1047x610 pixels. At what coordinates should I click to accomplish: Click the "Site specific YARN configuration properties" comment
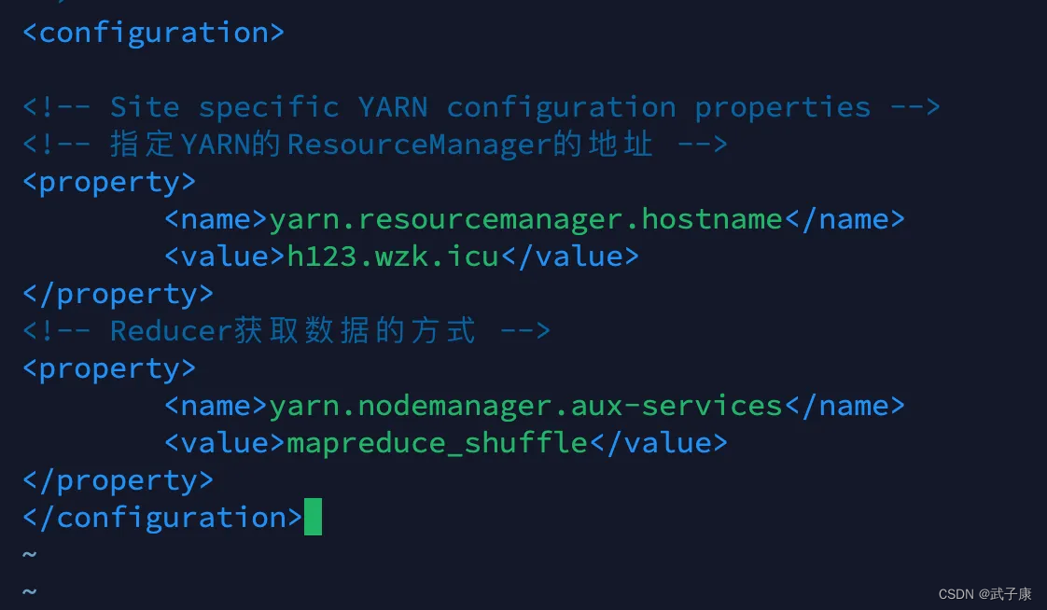481,107
